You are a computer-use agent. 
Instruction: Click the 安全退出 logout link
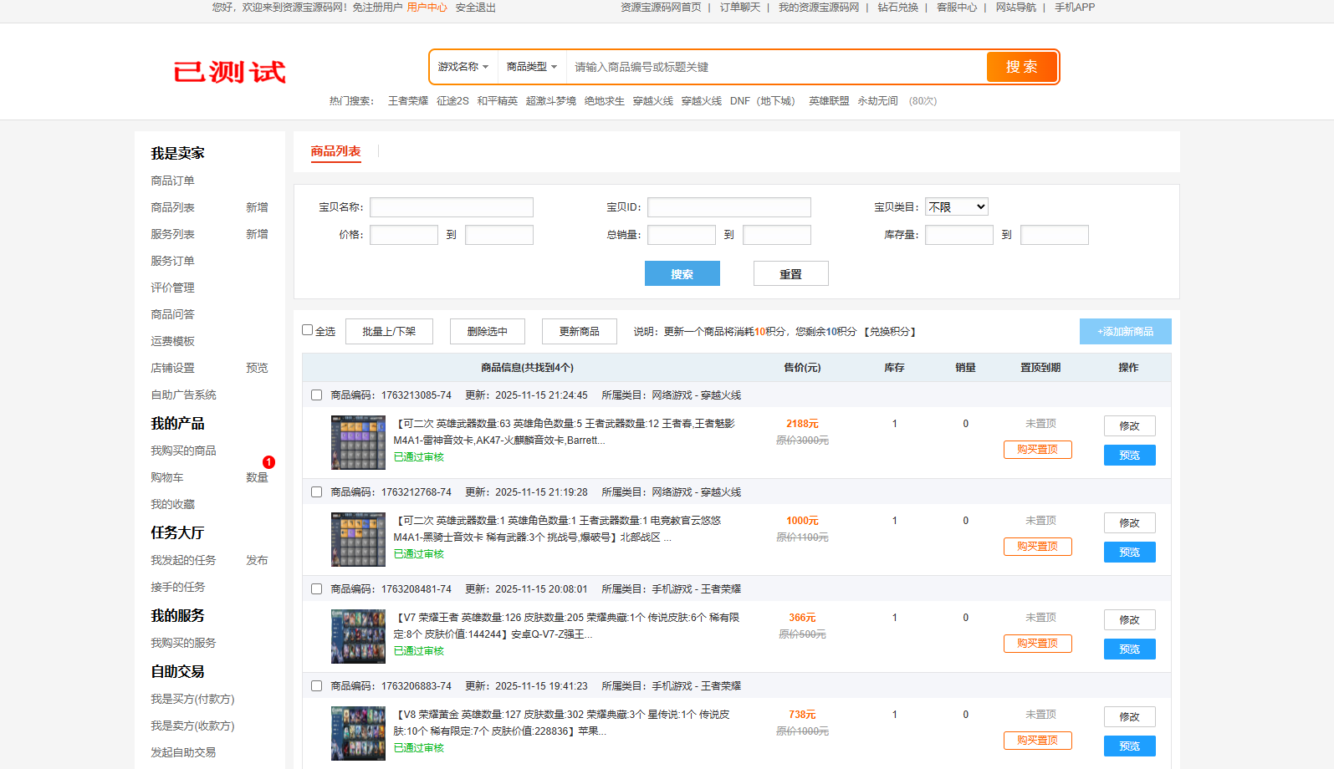[x=476, y=8]
